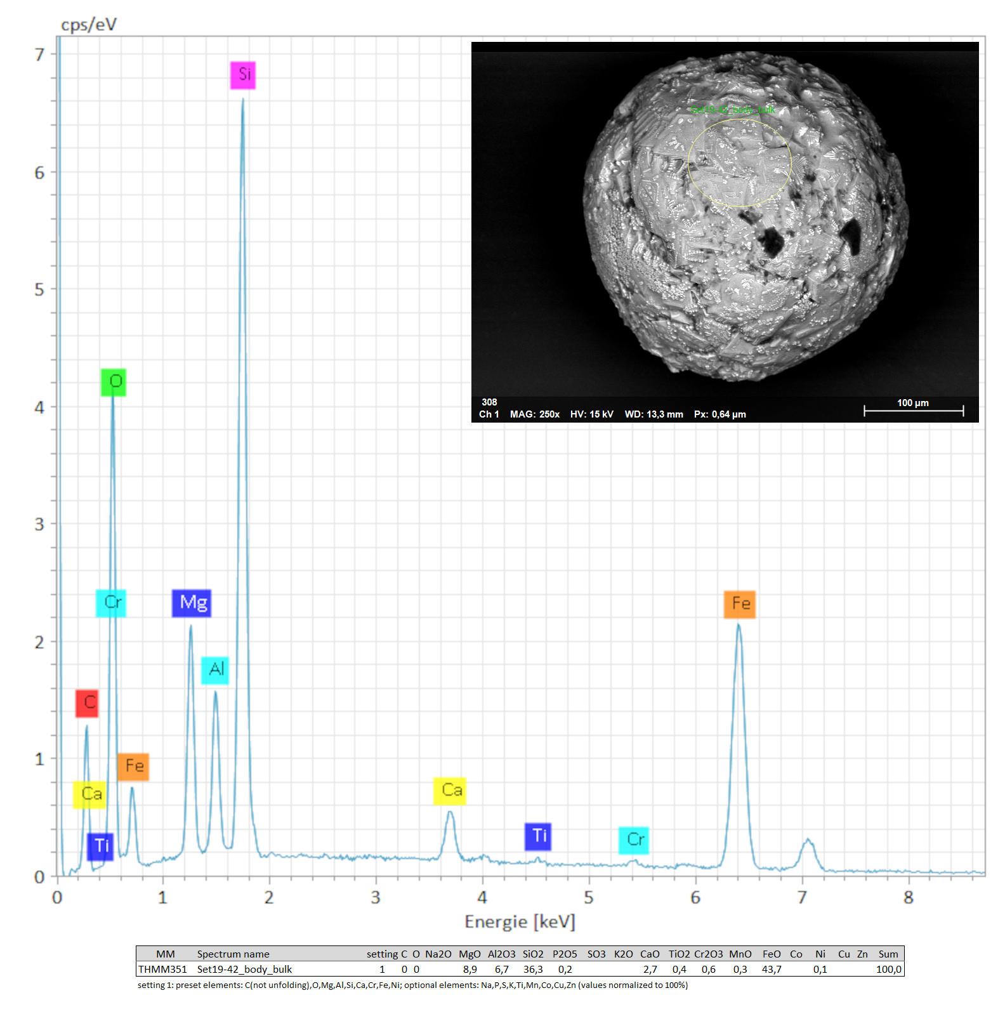The height and width of the screenshot is (1014, 1005).
Task: Select the FeO column header in table
Action: [x=772, y=954]
